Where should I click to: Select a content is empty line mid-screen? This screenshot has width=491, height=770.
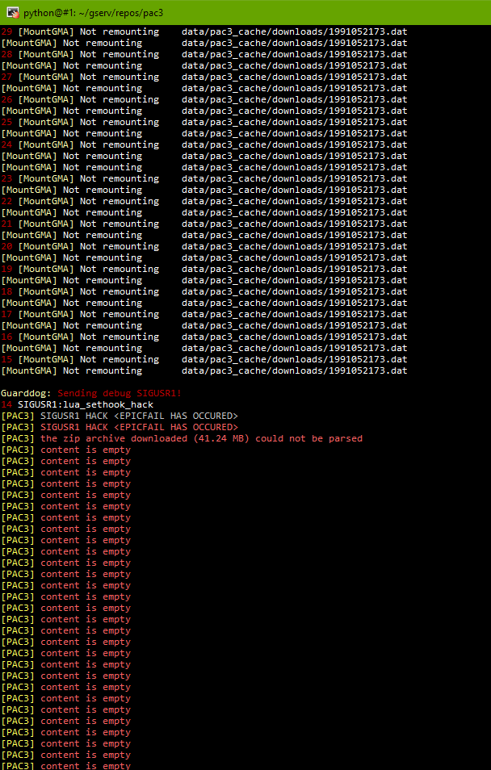69,608
